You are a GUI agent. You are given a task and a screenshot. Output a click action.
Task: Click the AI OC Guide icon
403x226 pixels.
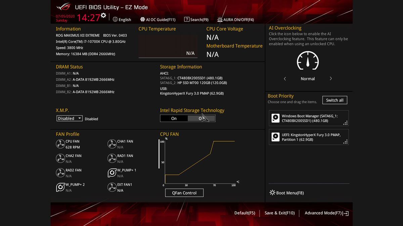pyautogui.click(x=143, y=19)
